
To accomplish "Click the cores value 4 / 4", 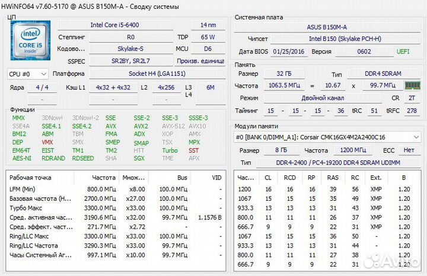I will tap(42, 88).
